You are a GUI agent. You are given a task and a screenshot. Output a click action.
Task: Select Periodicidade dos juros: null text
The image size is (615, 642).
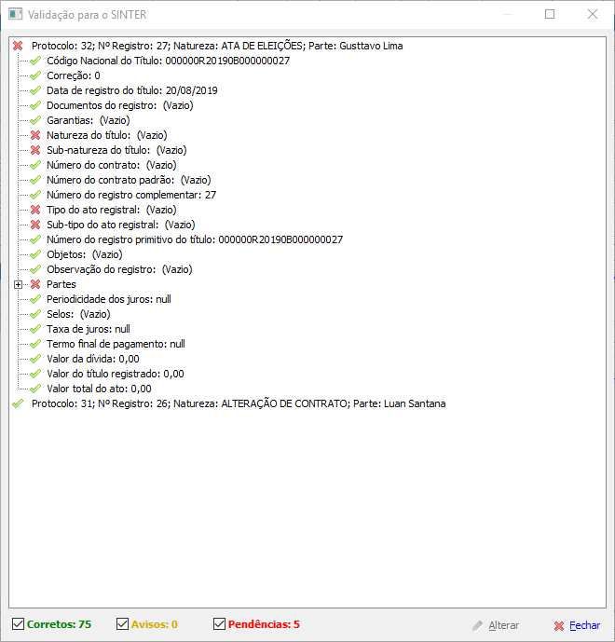tap(109, 299)
